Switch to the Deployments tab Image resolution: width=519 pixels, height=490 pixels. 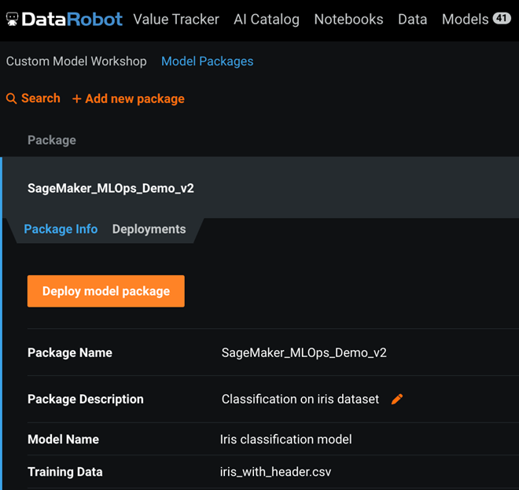(x=149, y=229)
